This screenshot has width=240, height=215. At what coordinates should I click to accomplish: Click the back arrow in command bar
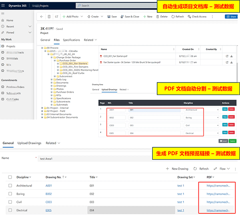click(41, 16)
